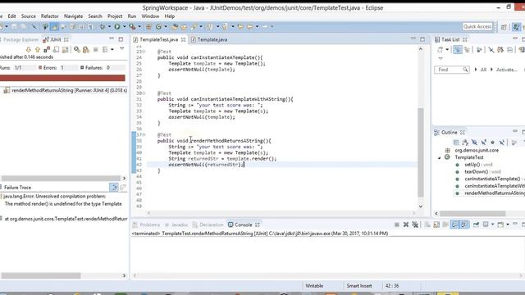Toggle Show Console When Standard Out Changes
The width and height of the screenshot is (525, 295).
tap(454, 225)
